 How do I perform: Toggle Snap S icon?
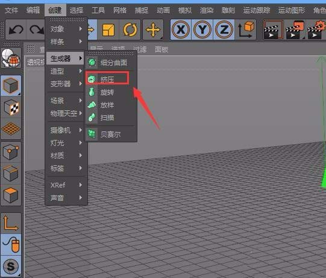tap(11, 266)
